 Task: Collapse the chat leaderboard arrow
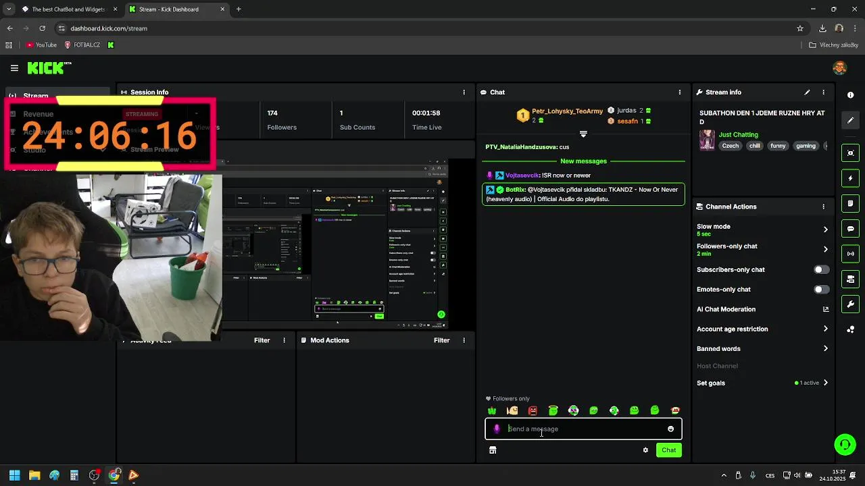tap(583, 134)
